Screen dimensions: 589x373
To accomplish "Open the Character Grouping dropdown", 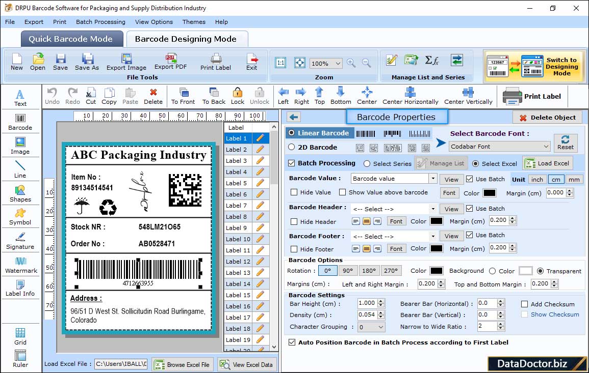I will (x=371, y=327).
